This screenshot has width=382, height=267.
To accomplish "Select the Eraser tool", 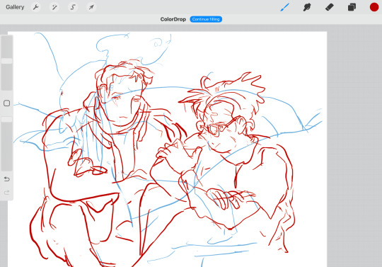I will (330, 7).
